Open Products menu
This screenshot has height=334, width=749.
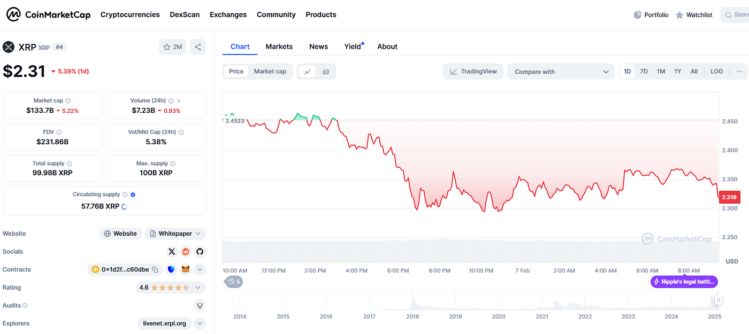click(x=321, y=15)
